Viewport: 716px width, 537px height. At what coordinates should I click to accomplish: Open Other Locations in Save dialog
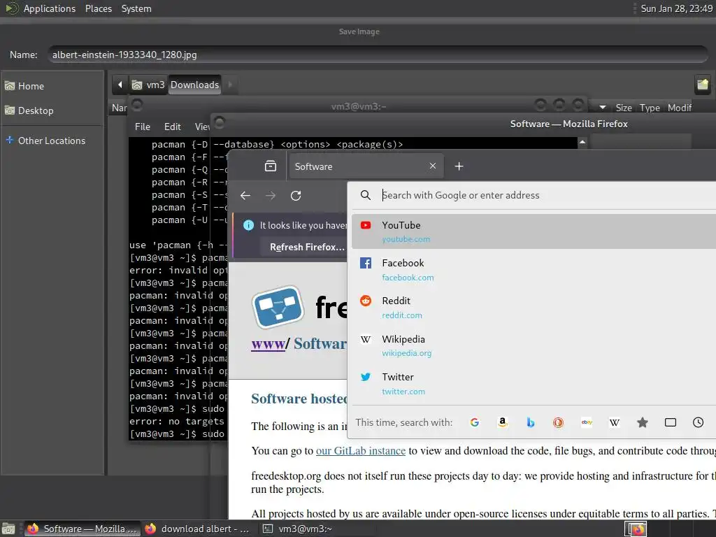pyautogui.click(x=52, y=141)
